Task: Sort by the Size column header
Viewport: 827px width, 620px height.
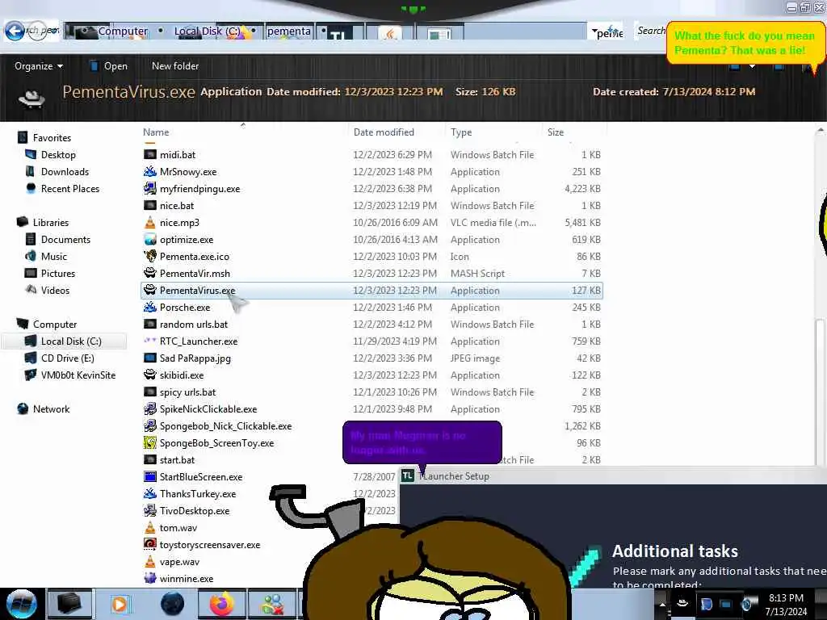Action: pyautogui.click(x=556, y=132)
